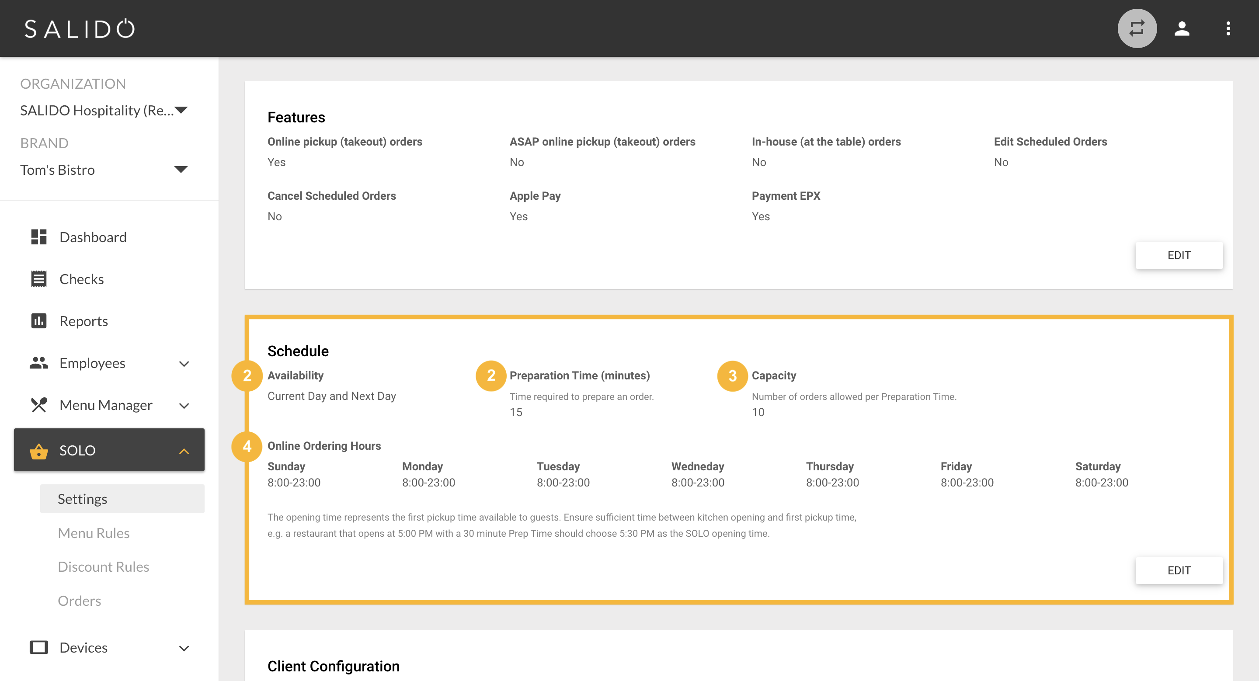Viewport: 1259px width, 681px height.
Task: Click the Dashboard grid icon
Action: click(38, 237)
